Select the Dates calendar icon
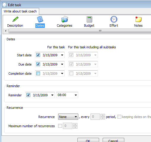The image size is (151, 142). click(x=40, y=19)
